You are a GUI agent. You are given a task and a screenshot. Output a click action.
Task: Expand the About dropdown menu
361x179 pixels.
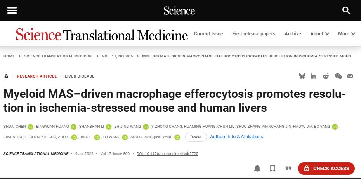point(319,34)
